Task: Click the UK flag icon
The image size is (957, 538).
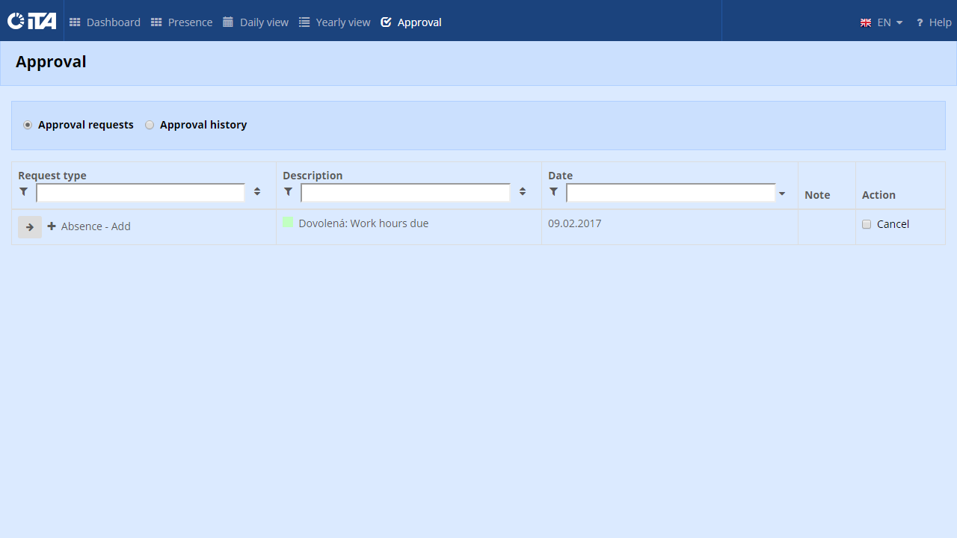Action: click(x=866, y=23)
